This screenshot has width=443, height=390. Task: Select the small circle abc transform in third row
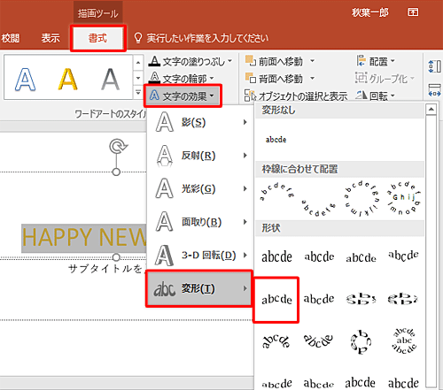point(361,342)
